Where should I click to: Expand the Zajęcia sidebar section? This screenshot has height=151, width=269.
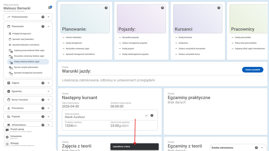[x=48, y=83]
